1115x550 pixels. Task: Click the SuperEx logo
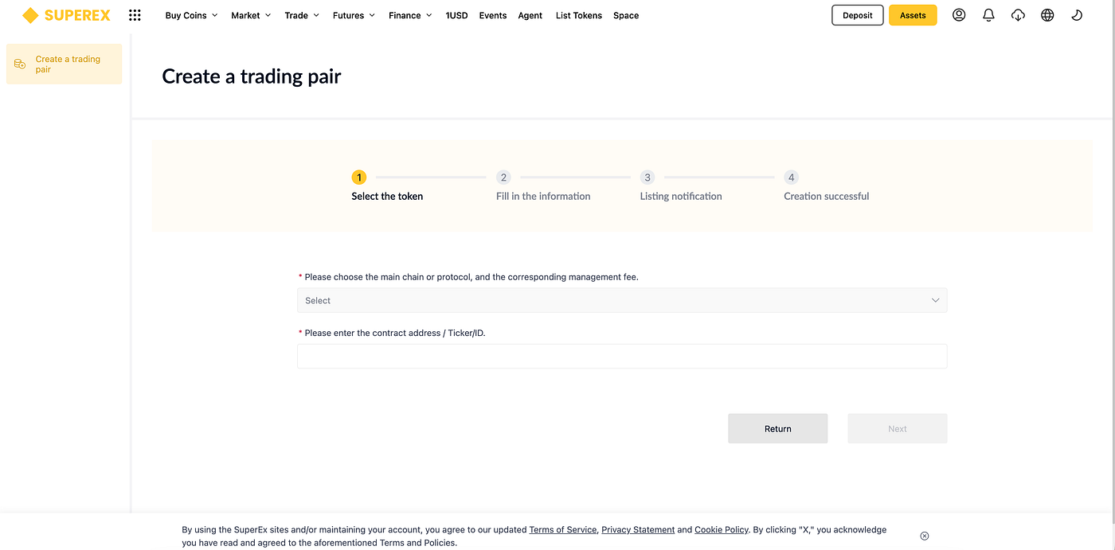pos(66,15)
